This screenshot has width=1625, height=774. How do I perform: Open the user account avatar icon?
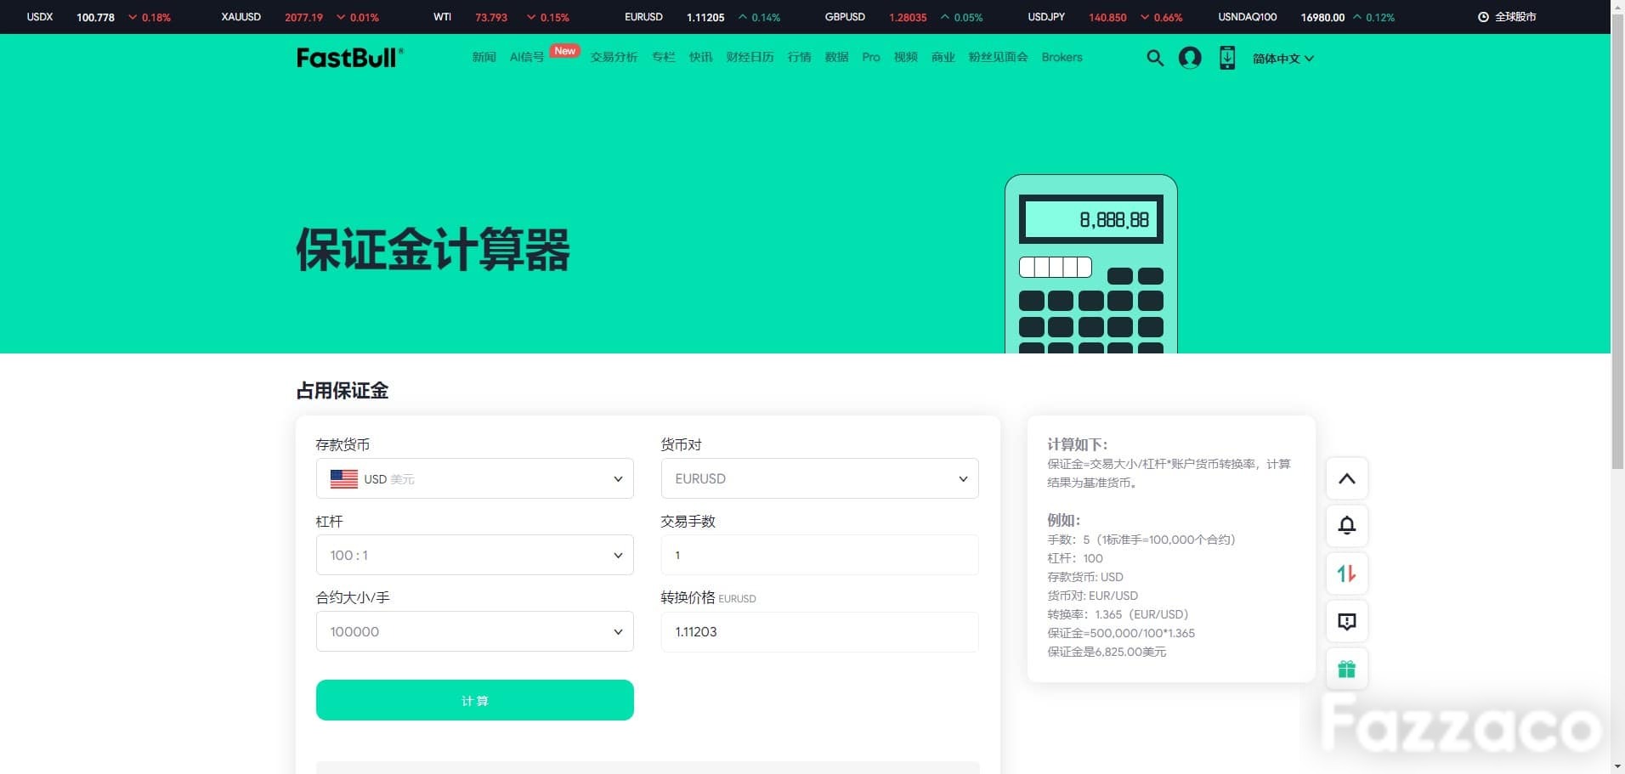tap(1190, 58)
